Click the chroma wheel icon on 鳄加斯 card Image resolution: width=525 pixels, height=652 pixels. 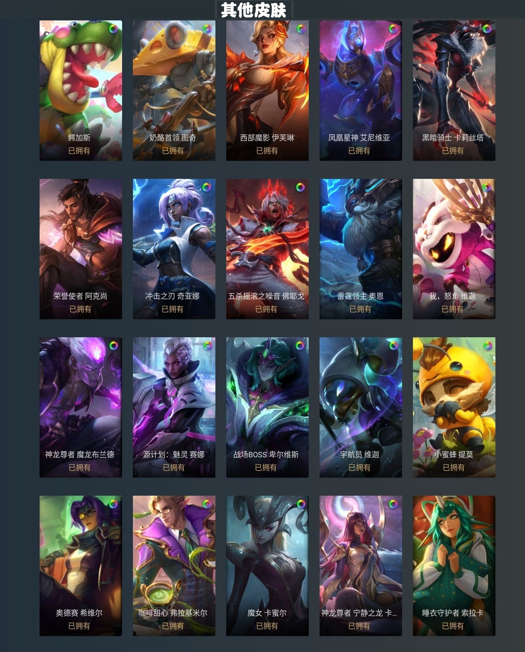(113, 29)
